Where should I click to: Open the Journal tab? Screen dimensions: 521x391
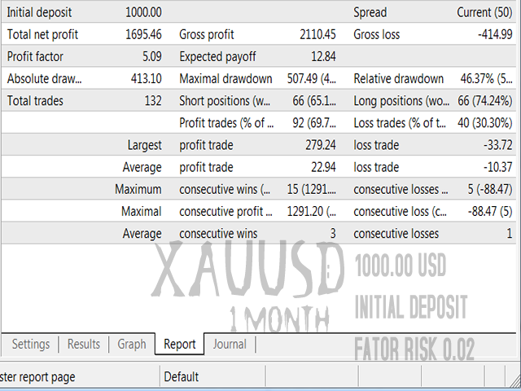(230, 345)
